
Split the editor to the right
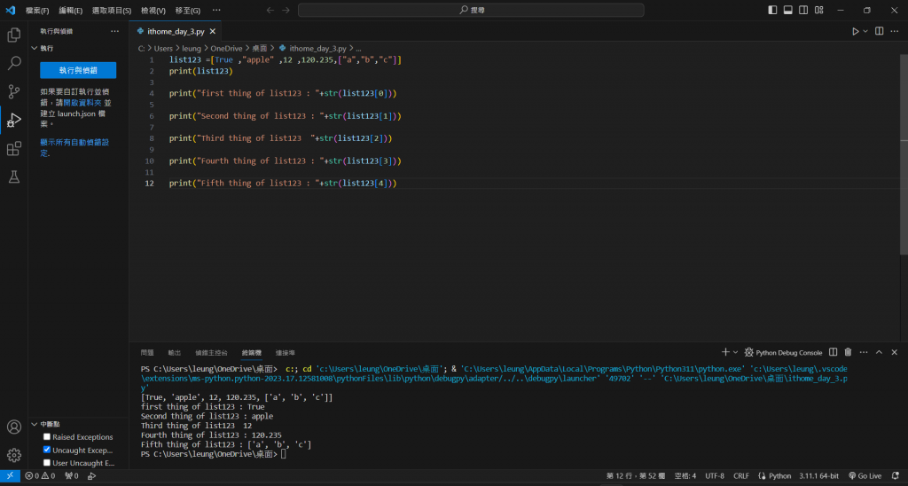(x=879, y=31)
